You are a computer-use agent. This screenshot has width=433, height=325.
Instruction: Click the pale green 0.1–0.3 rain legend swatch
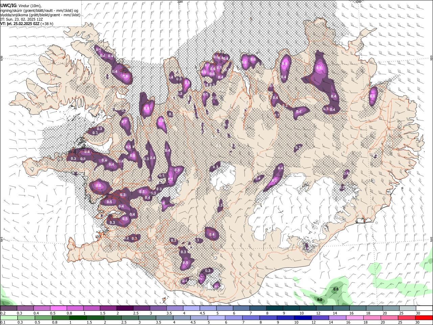click(9, 318)
